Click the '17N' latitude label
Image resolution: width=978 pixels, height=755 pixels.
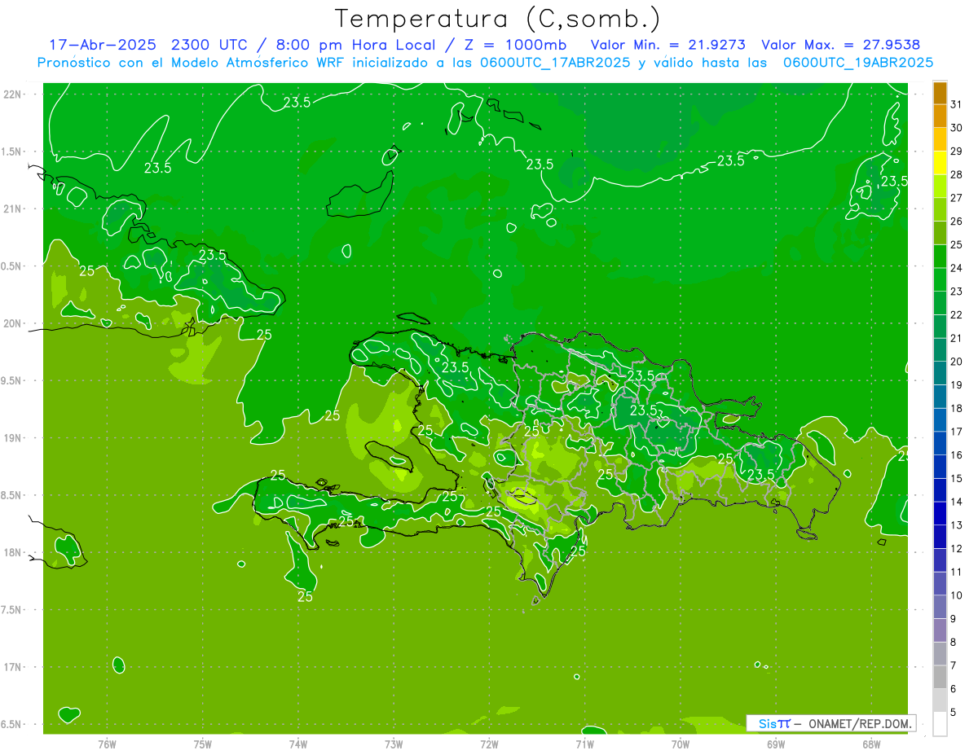[x=12, y=667]
